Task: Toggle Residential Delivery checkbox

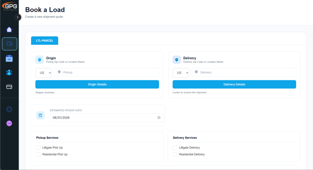Action: pyautogui.click(x=175, y=154)
